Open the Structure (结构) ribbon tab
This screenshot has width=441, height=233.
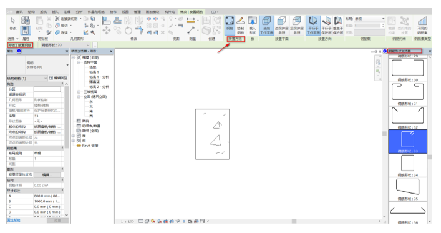(x=31, y=12)
